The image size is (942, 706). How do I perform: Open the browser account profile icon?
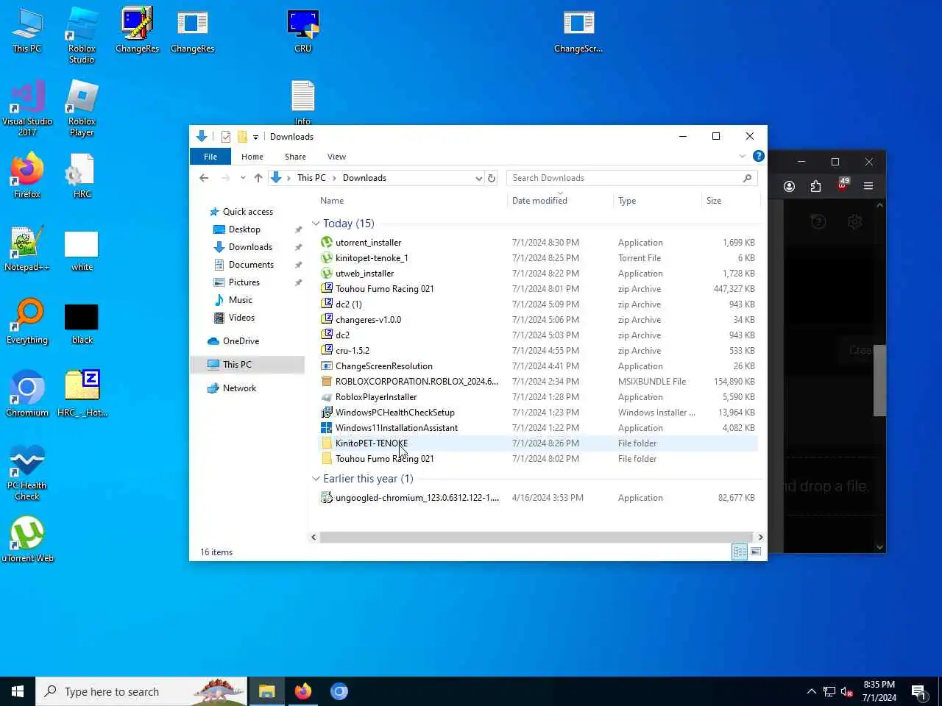click(x=789, y=186)
